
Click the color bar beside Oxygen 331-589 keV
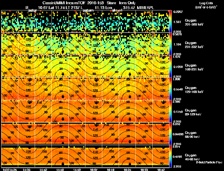tap(170, 21)
